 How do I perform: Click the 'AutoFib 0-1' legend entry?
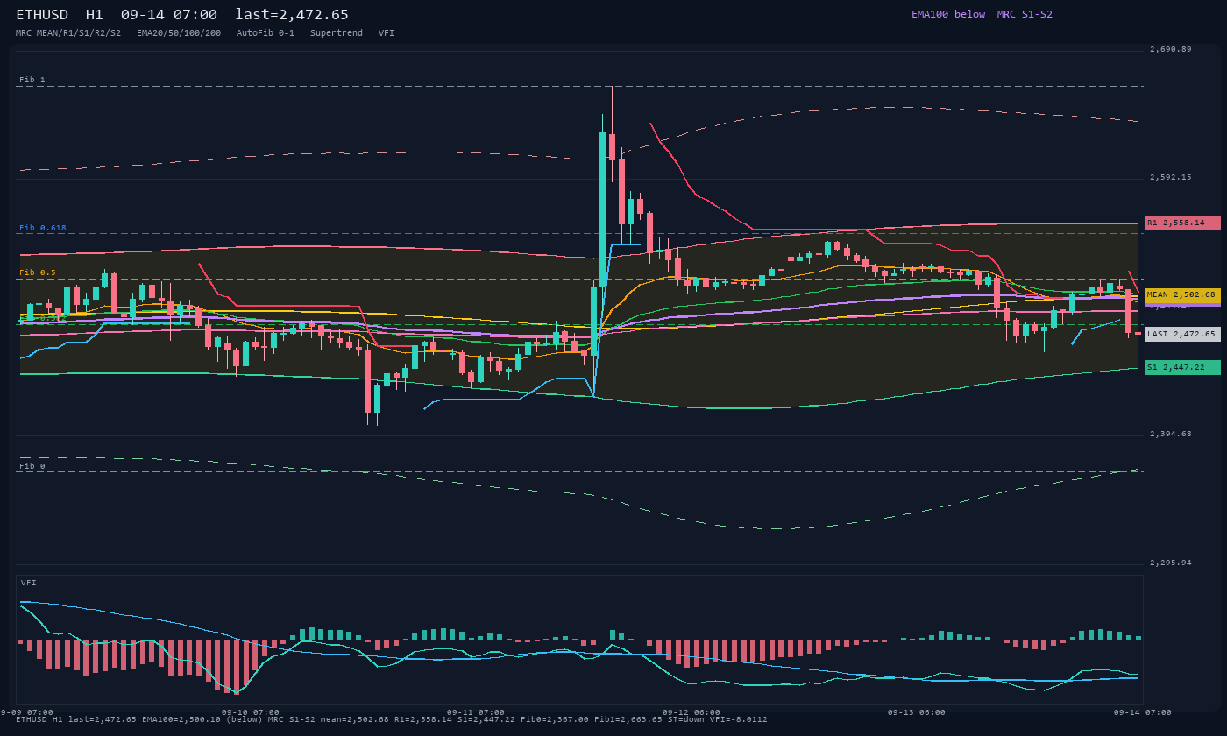pos(266,32)
